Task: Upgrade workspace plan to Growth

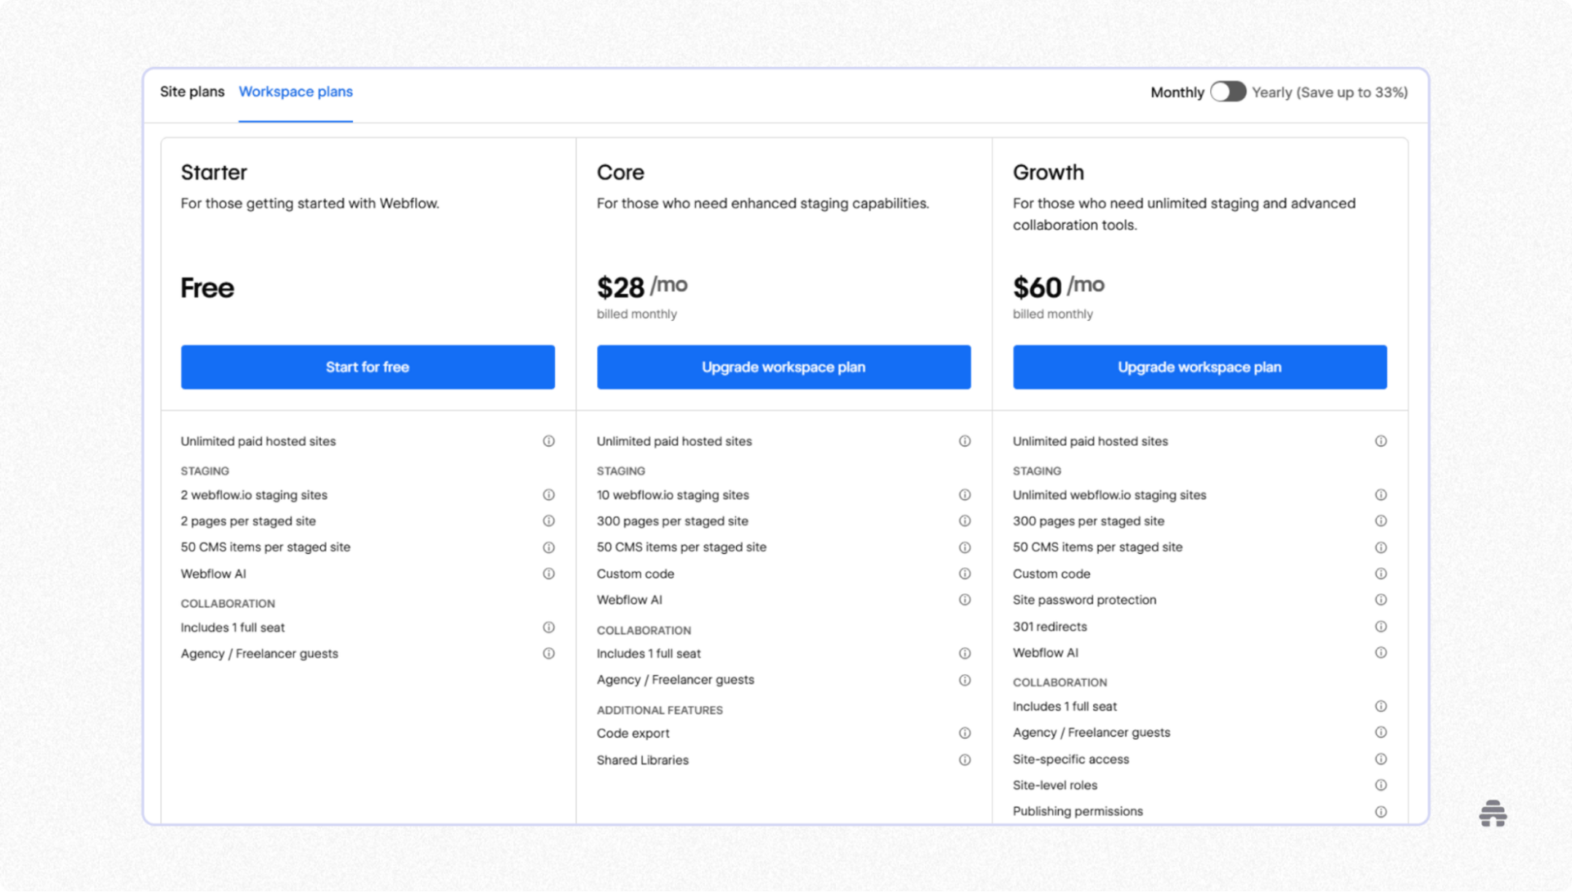Action: pos(1199,367)
